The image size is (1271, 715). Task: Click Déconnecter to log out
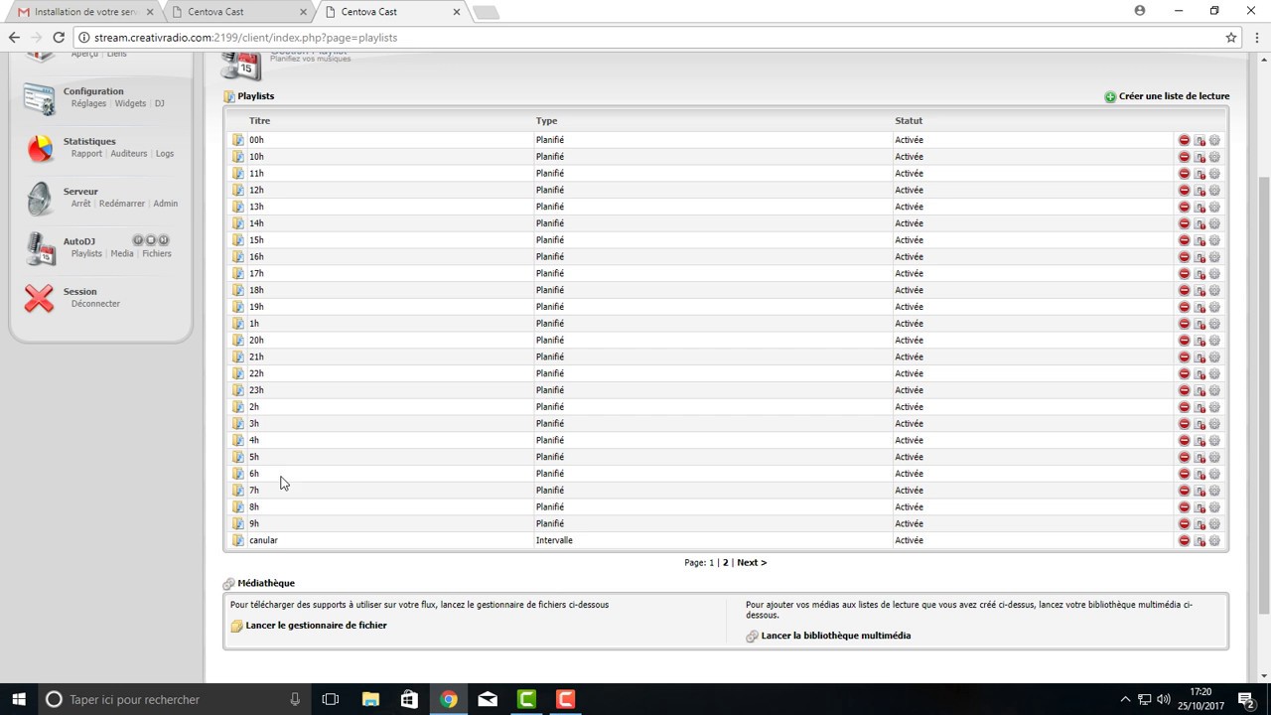pyautogui.click(x=95, y=304)
